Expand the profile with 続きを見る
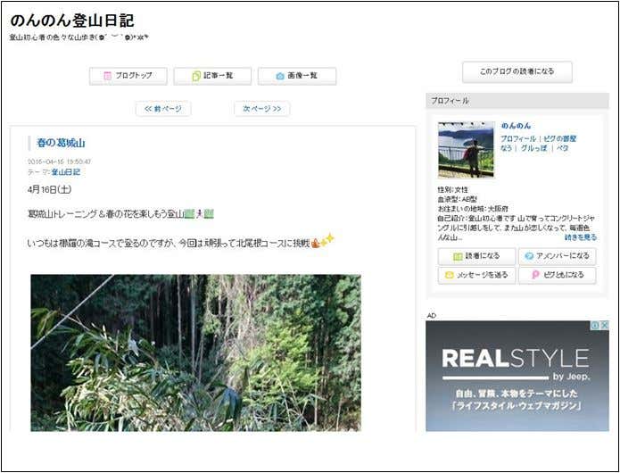620x473 pixels. tap(581, 237)
